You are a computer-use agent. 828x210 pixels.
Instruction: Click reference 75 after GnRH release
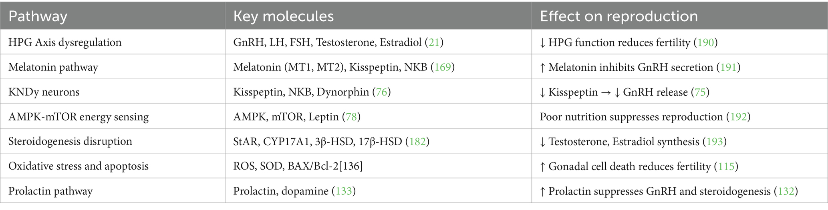coord(700,92)
